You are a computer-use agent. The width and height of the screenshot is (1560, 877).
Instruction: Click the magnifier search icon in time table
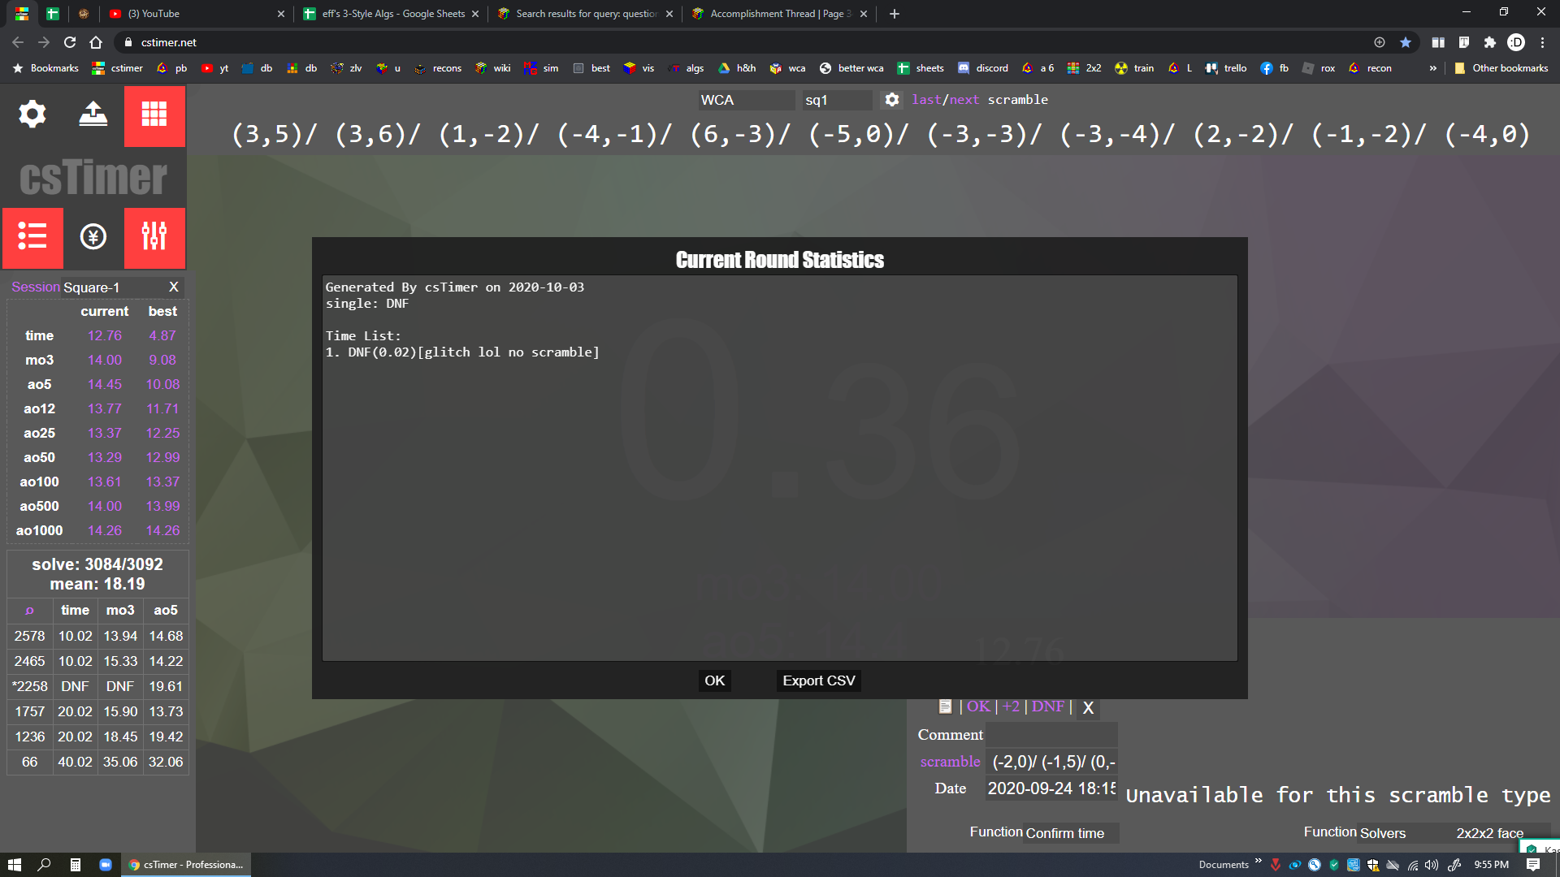click(x=30, y=611)
